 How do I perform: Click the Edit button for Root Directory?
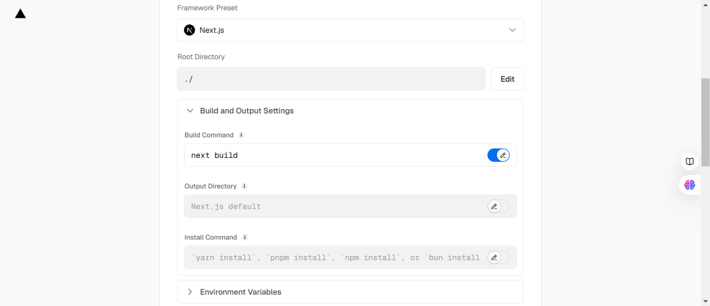[x=507, y=79]
